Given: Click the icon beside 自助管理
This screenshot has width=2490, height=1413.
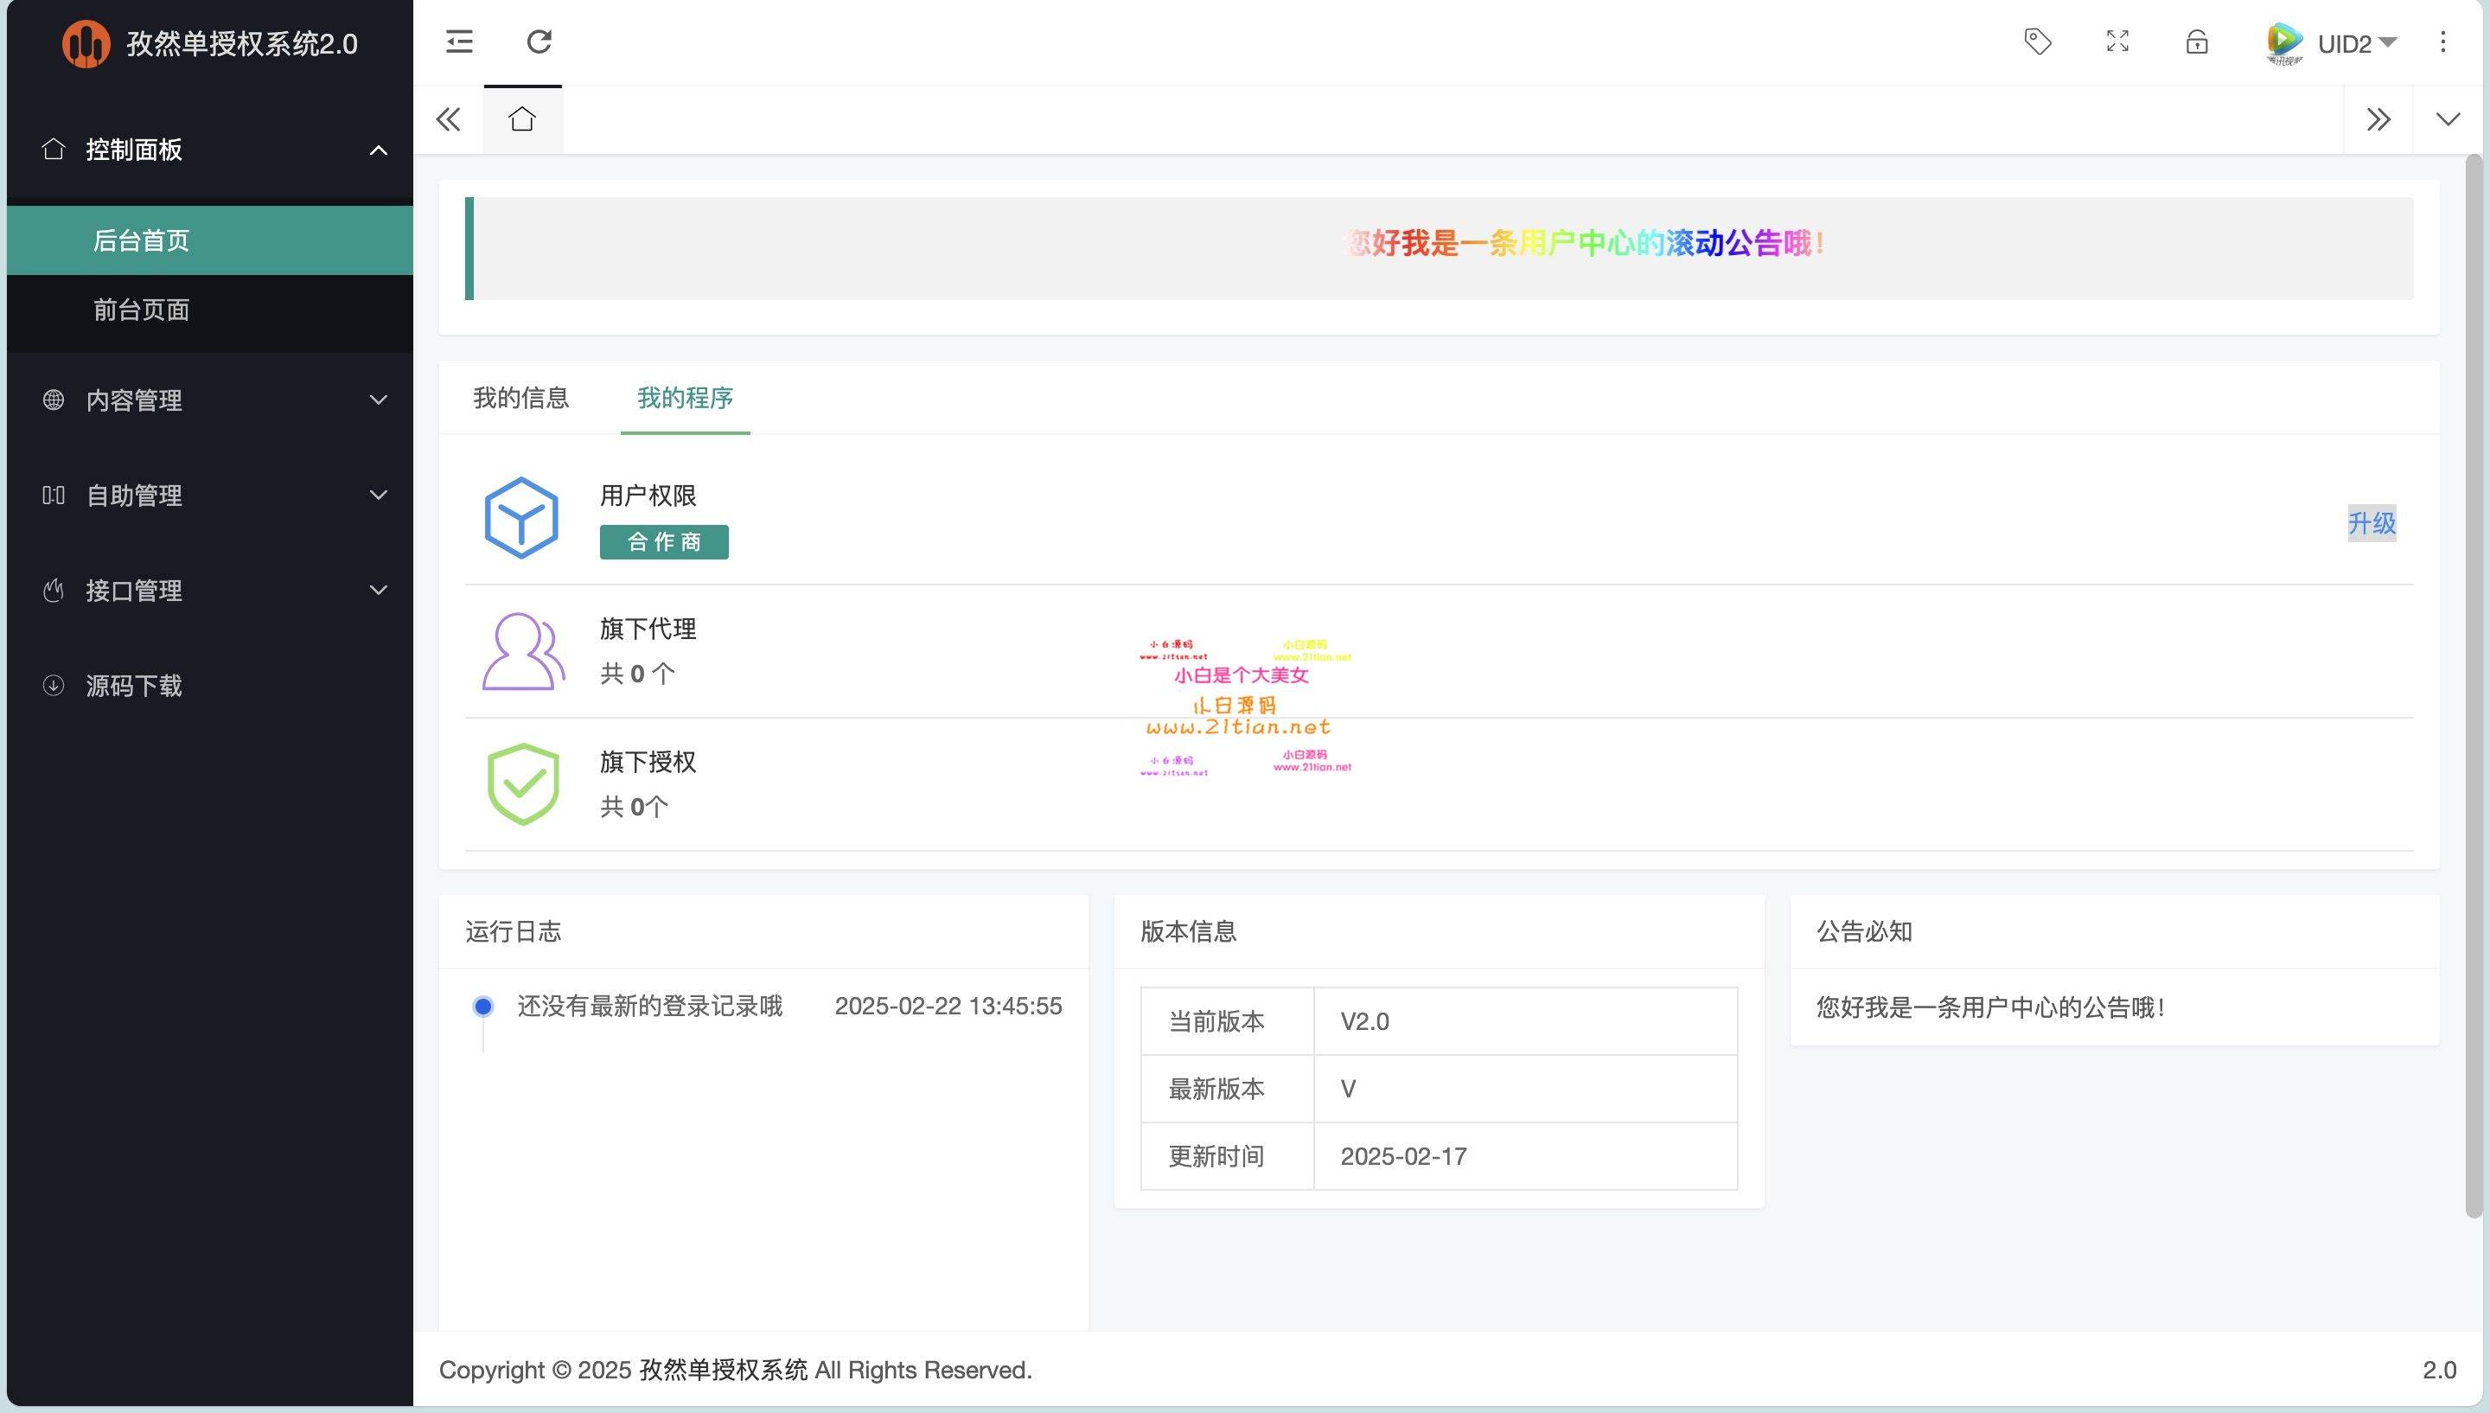Looking at the screenshot, I should click(x=54, y=495).
